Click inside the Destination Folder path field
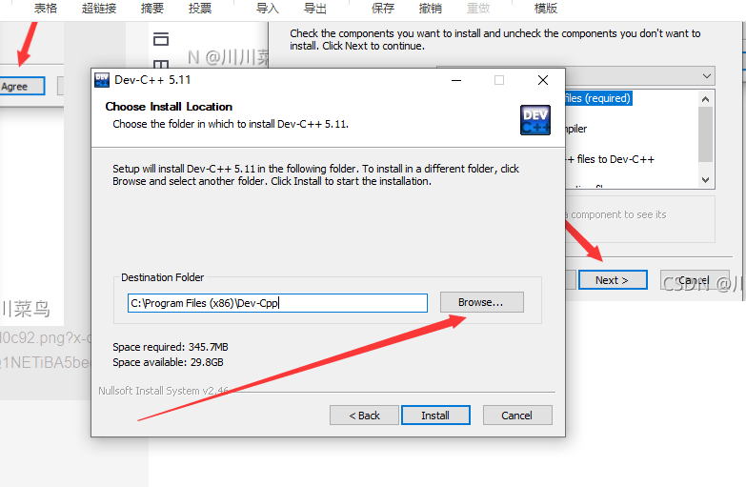This screenshot has width=746, height=487. [x=277, y=303]
